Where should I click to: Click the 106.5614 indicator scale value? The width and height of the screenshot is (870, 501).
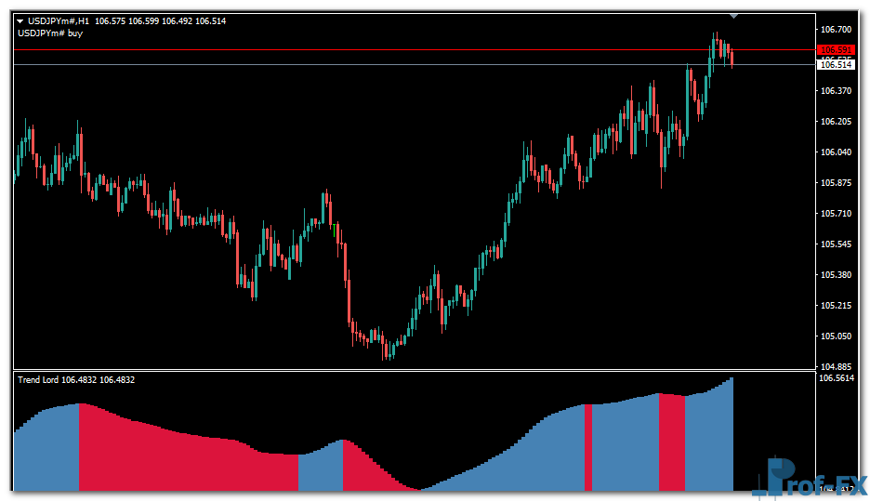pyautogui.click(x=837, y=379)
